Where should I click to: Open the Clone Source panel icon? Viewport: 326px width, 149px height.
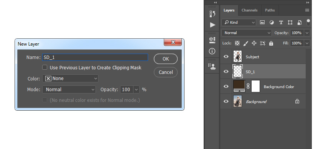pos(212,66)
